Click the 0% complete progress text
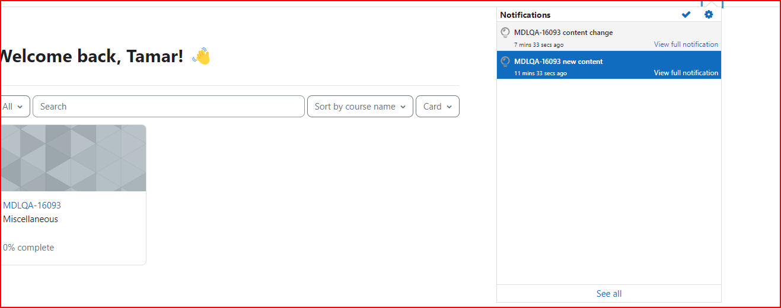This screenshot has width=781, height=308. pyautogui.click(x=28, y=248)
